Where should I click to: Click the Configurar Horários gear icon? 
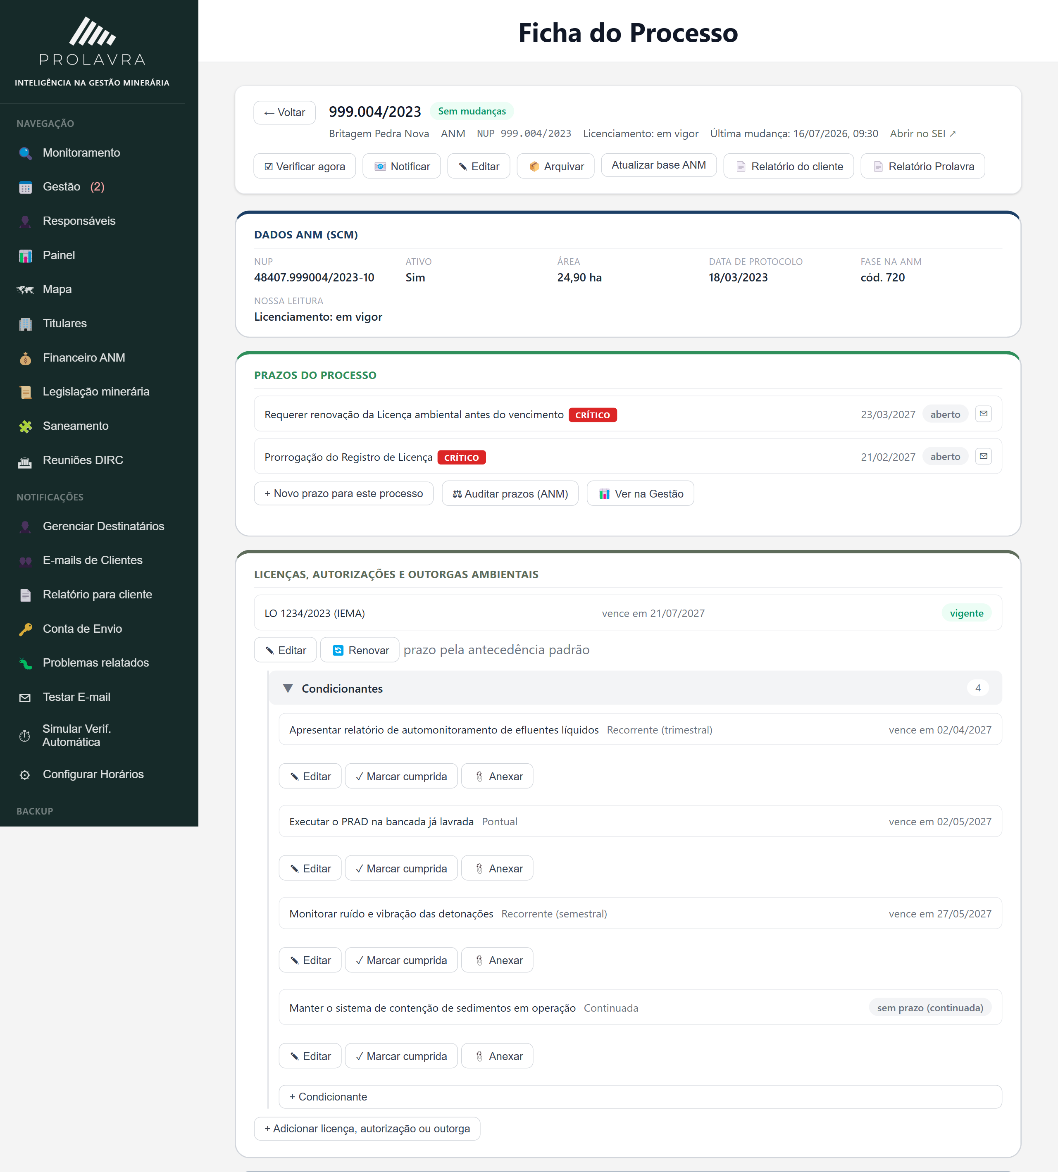[25, 775]
